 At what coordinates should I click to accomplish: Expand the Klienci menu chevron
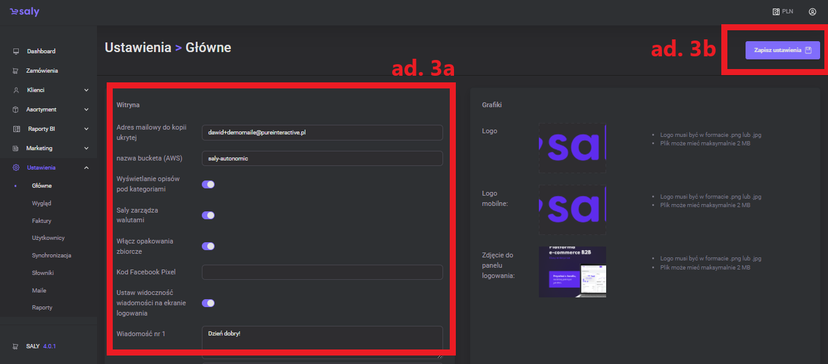(86, 90)
